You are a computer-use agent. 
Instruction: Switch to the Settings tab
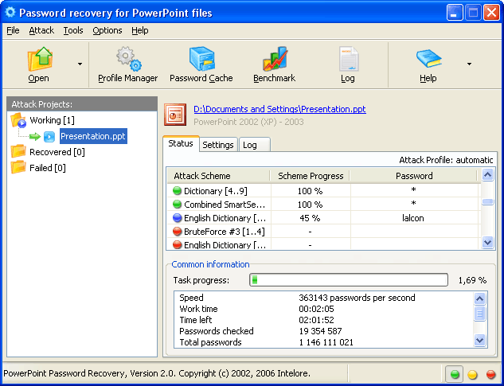(218, 145)
